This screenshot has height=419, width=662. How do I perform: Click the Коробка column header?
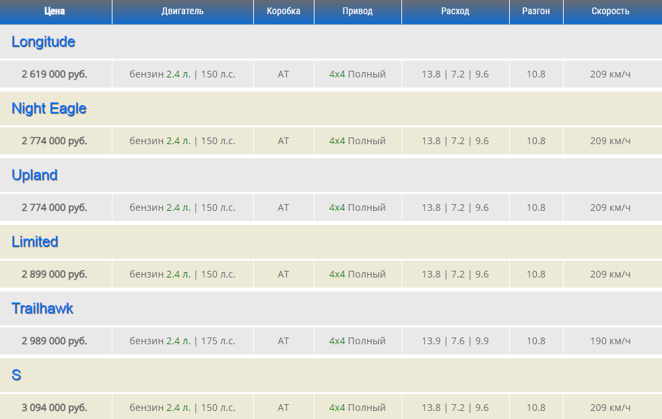(284, 11)
